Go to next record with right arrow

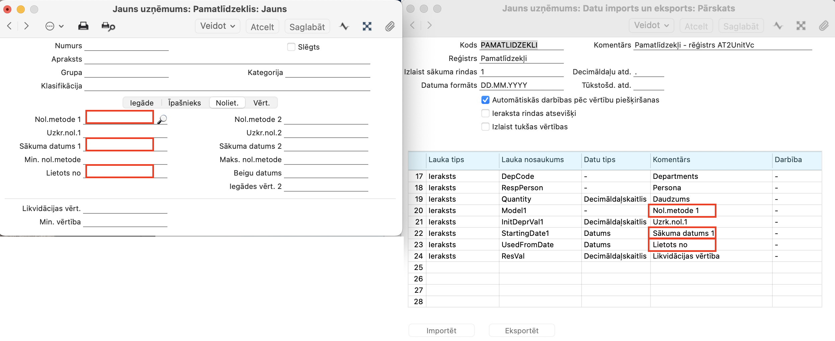pos(26,26)
